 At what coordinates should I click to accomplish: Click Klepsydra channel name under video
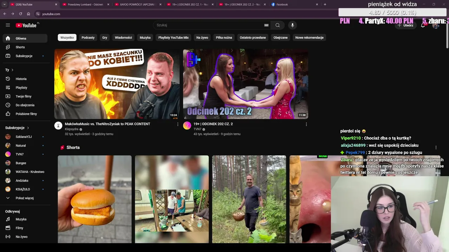72,129
